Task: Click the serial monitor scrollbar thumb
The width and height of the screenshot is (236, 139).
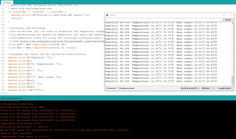Action: tap(233, 80)
